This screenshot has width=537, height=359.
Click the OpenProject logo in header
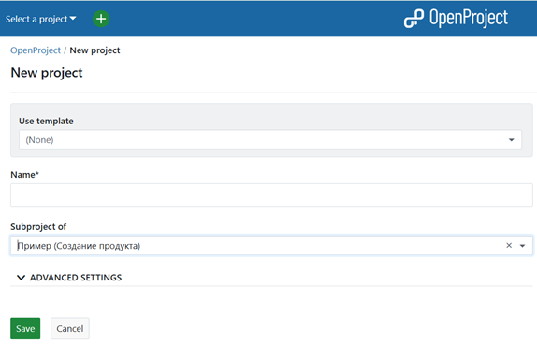pos(456,18)
